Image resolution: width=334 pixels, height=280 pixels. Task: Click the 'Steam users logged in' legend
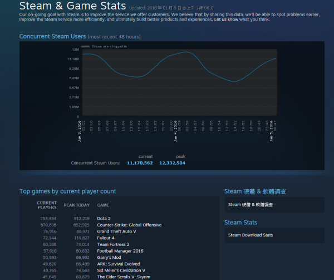pos(104,46)
